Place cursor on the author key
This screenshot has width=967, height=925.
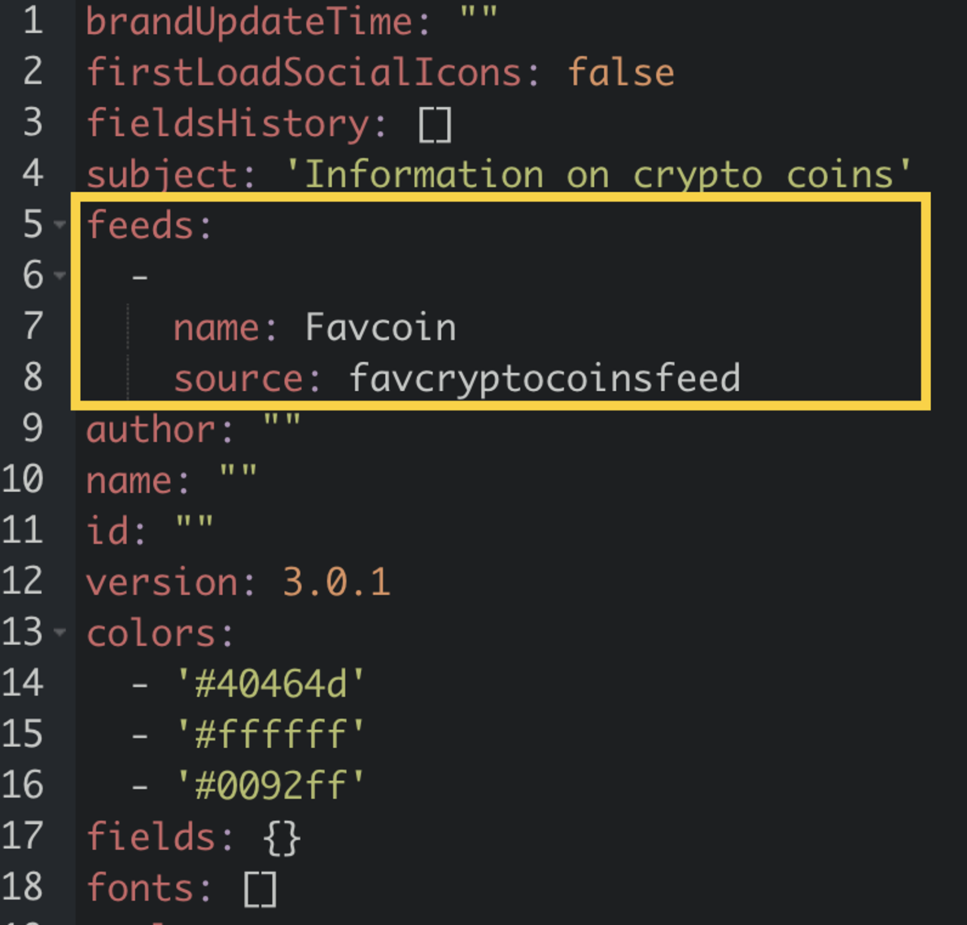point(150,430)
